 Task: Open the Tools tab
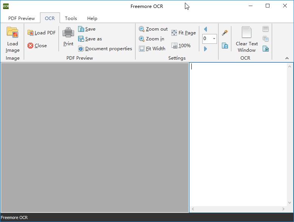coord(71,18)
